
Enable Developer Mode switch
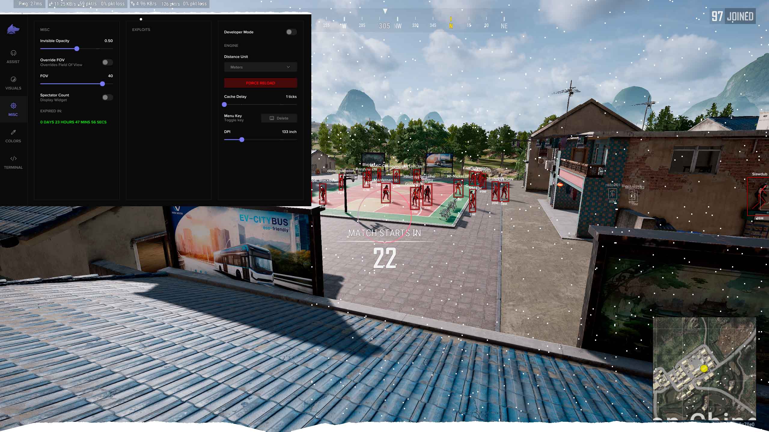[291, 32]
